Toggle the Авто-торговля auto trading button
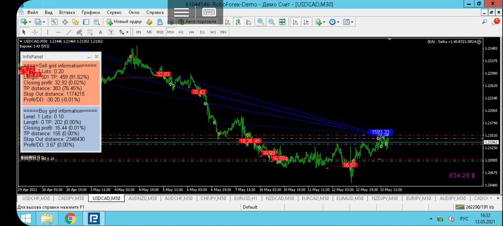The image size is (503, 226). click(197, 22)
